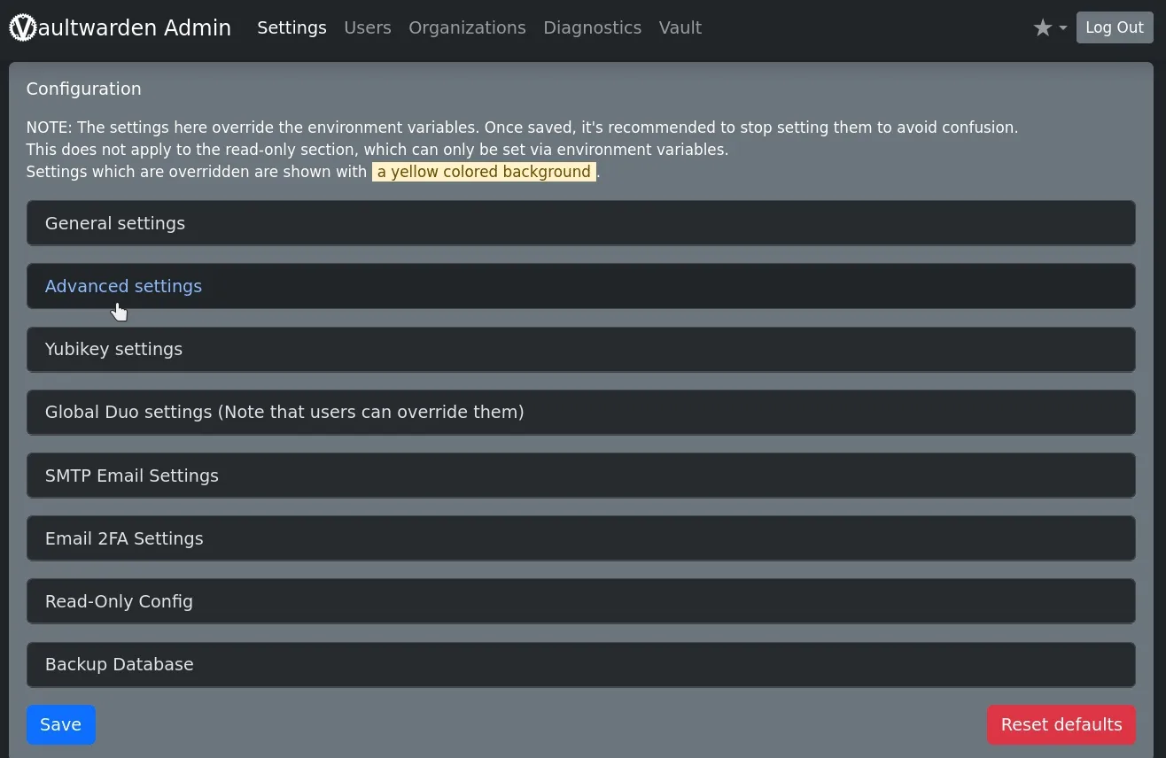This screenshot has width=1166, height=758.
Task: Navigate to the Vault
Action: point(680,27)
